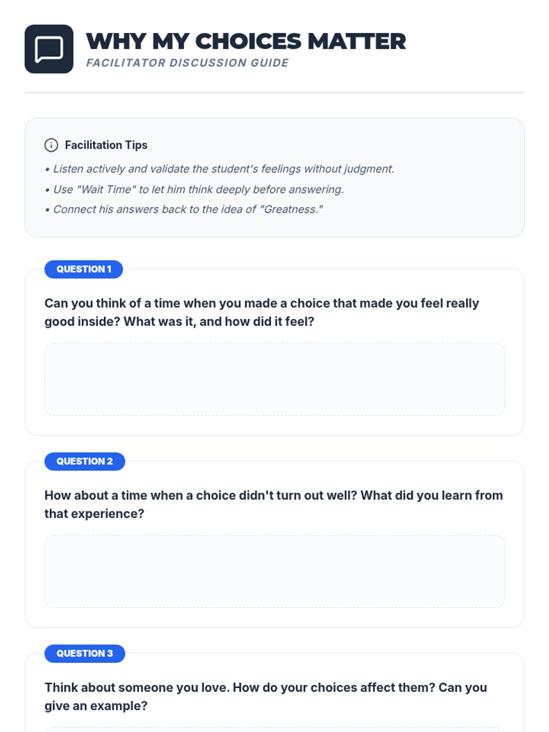Viewport: 549px width, 732px height.
Task: Click the 'choice didn't turn out well' sentence
Action: (x=200, y=495)
